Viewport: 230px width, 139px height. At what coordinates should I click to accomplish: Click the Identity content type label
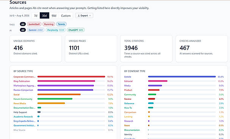(x=128, y=134)
